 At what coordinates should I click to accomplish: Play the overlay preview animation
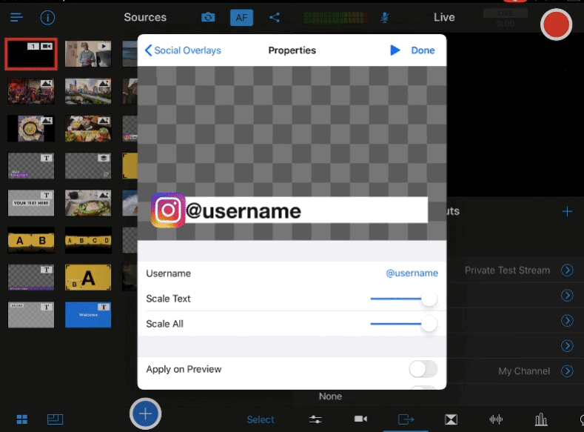pyautogui.click(x=395, y=50)
